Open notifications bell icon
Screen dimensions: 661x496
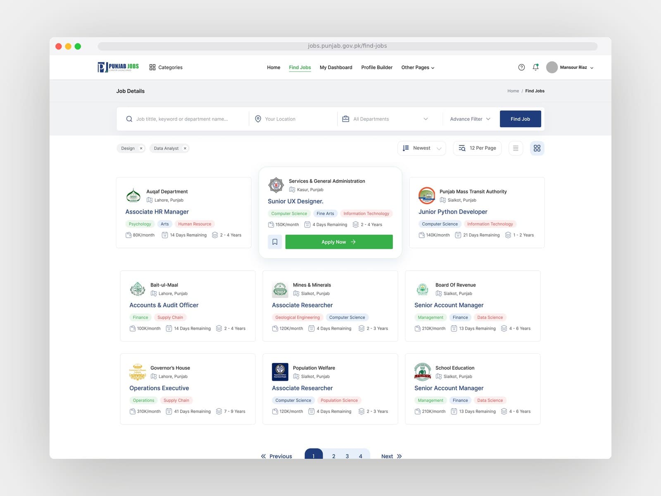point(536,67)
